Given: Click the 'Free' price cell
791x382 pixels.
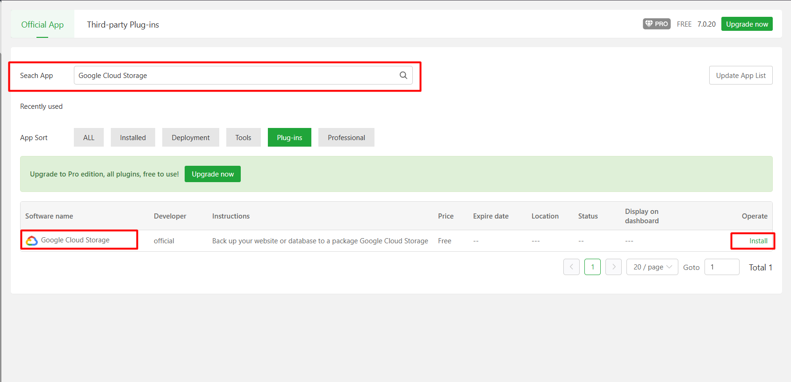Looking at the screenshot, I should coord(445,241).
